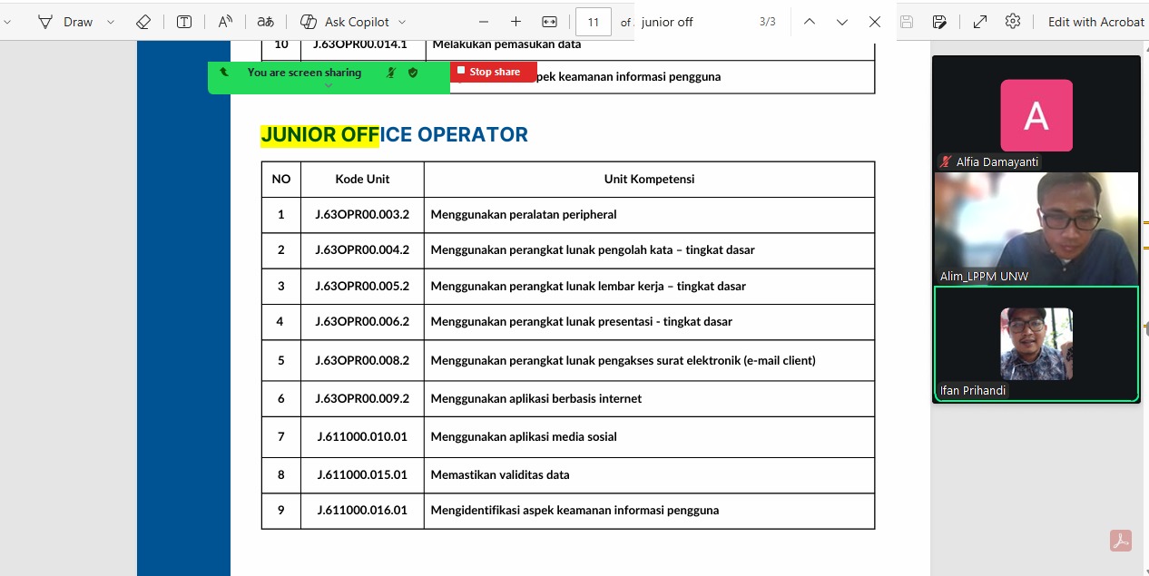Click the 'JUNIOR OFFICE OPERATOR' heading
The image size is (1149, 576).
click(394, 135)
